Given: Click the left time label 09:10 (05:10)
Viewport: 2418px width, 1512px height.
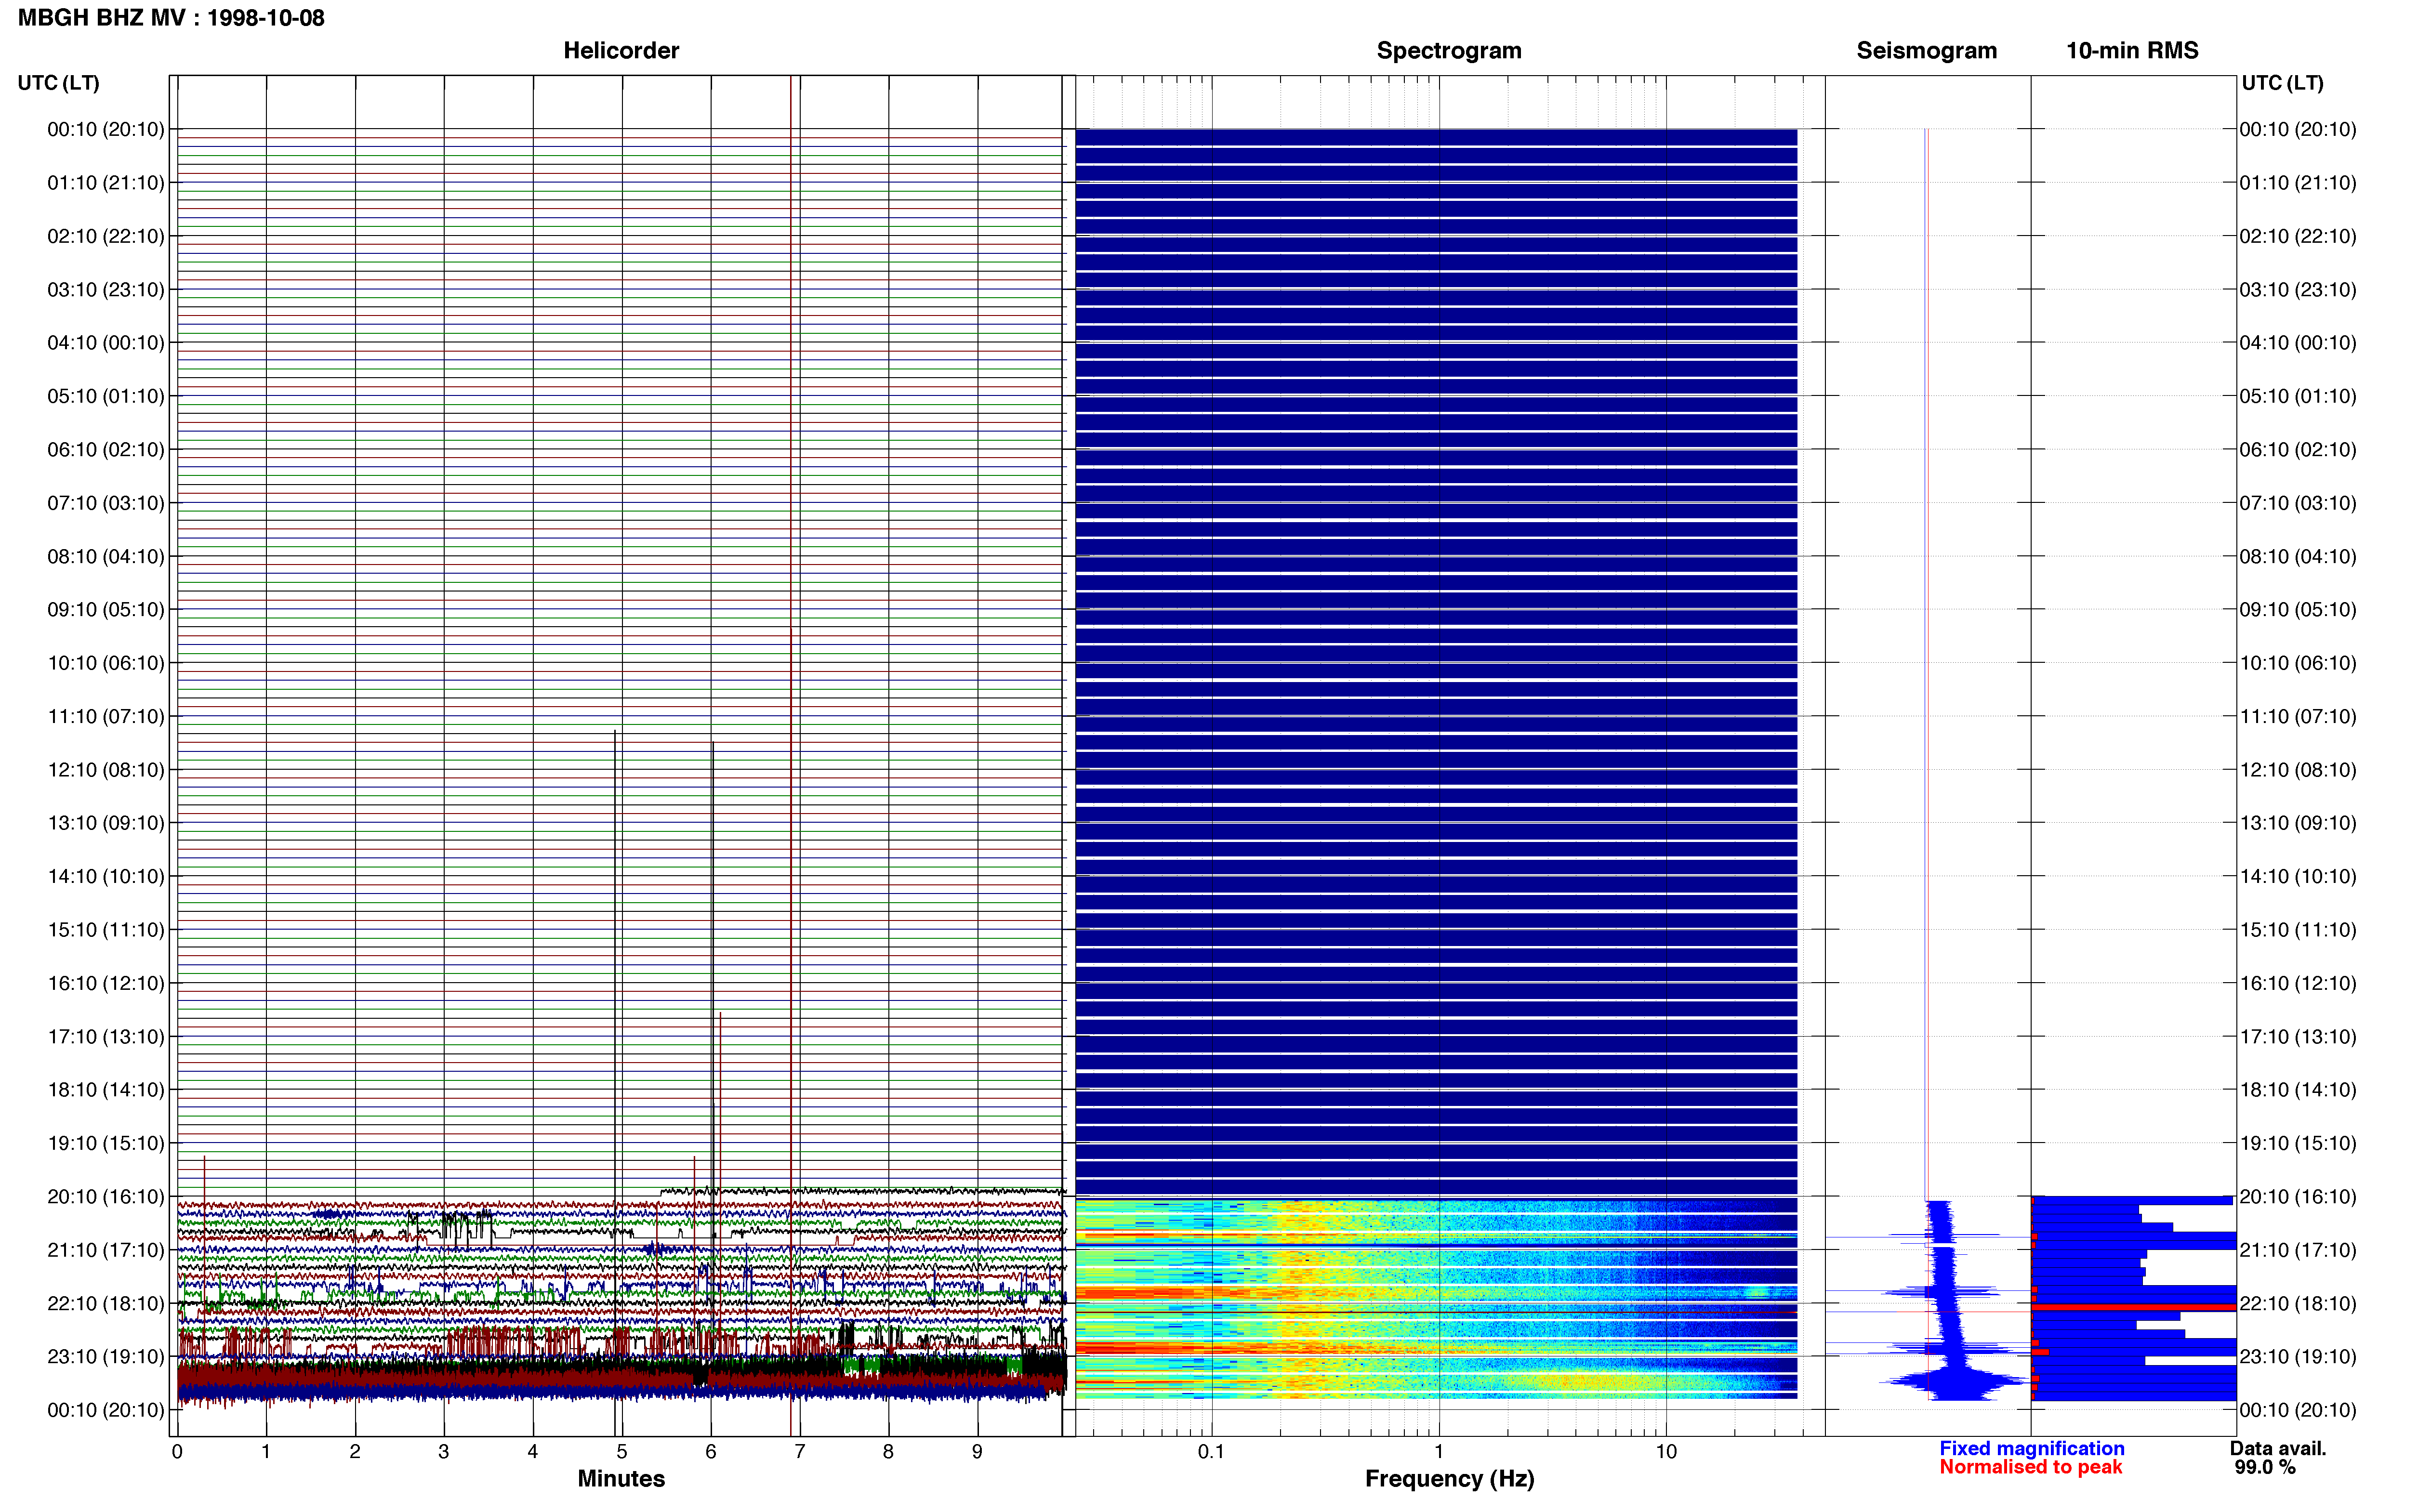Looking at the screenshot, I should 106,609.
